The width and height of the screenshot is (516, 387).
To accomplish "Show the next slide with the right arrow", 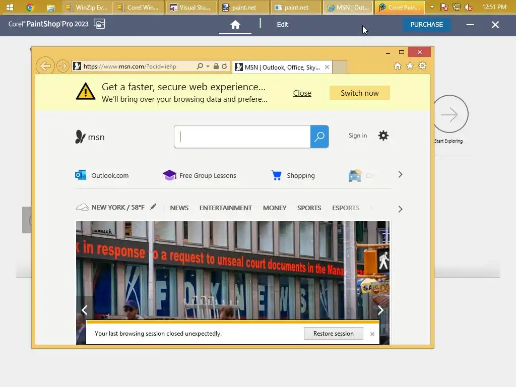I will [x=381, y=310].
